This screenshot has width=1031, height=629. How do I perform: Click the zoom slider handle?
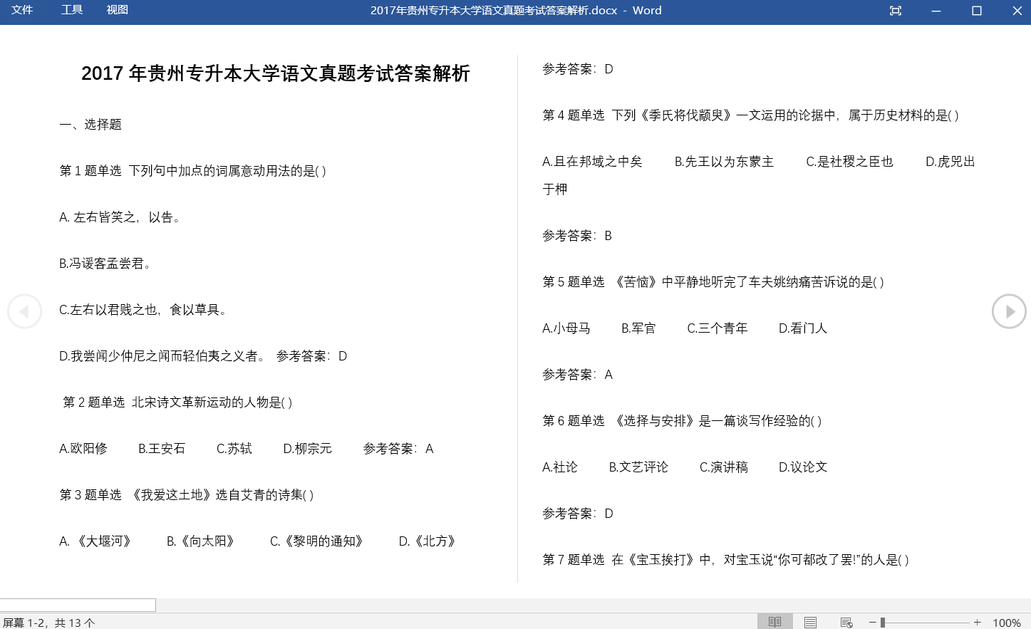point(883,622)
